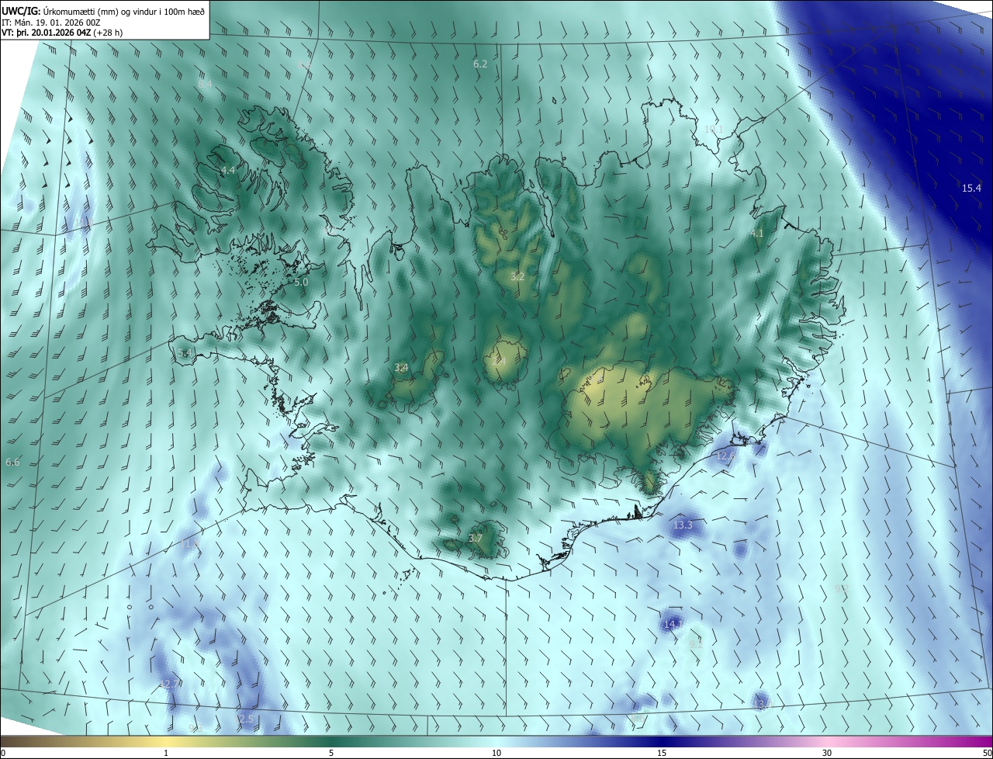Click the 15.4 value in the dark blue area
This screenshot has height=759, width=993.
point(971,188)
